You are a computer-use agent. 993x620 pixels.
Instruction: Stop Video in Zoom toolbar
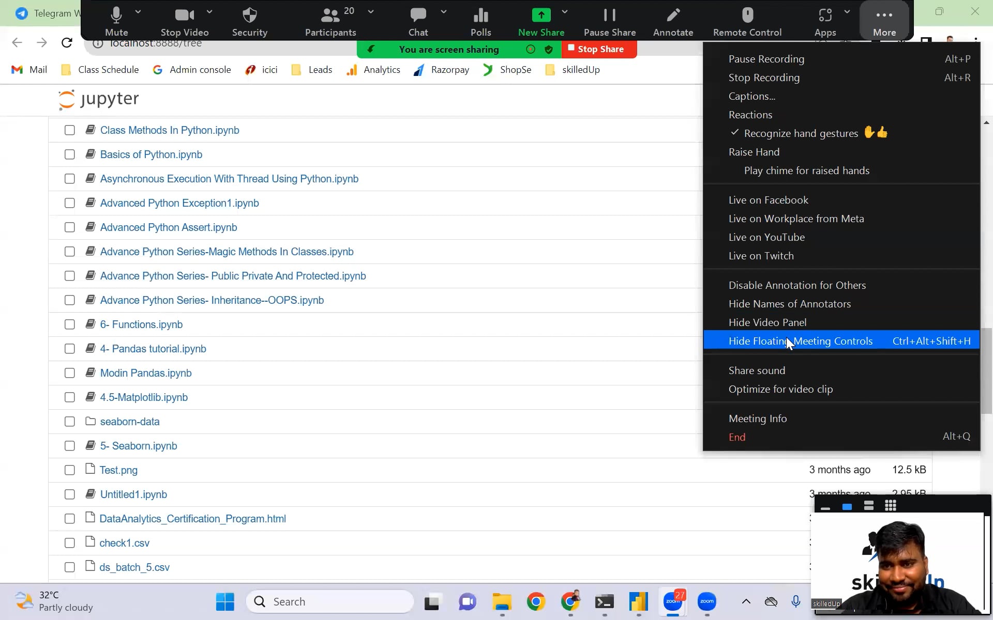[185, 22]
